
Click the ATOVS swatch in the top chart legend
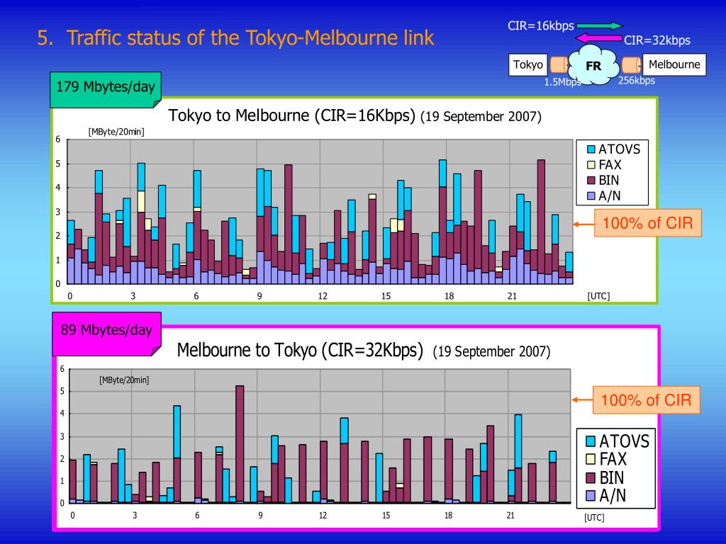591,149
